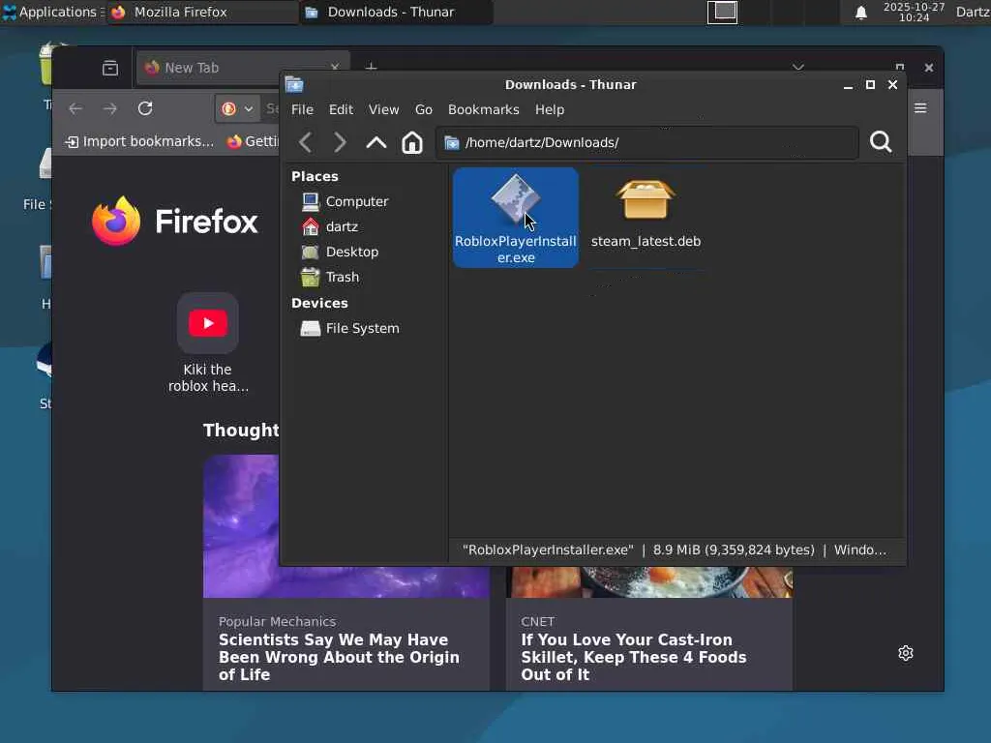The width and height of the screenshot is (991, 743).
Task: Go back in Thunar navigation
Action: [305, 143]
